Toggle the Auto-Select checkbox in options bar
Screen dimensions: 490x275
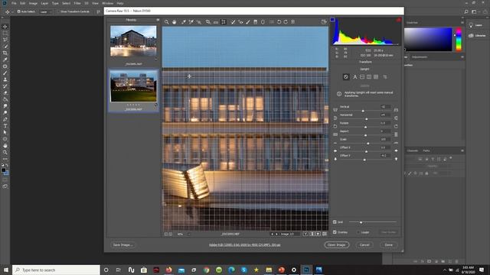[18, 11]
